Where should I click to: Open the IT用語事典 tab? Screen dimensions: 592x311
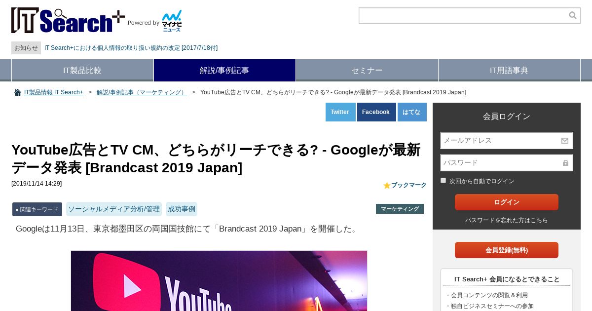tap(509, 70)
